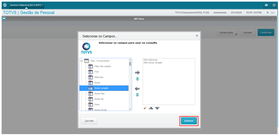The image size is (279, 136).
Task: Open the help question mark icon
Action: click(x=274, y=5)
